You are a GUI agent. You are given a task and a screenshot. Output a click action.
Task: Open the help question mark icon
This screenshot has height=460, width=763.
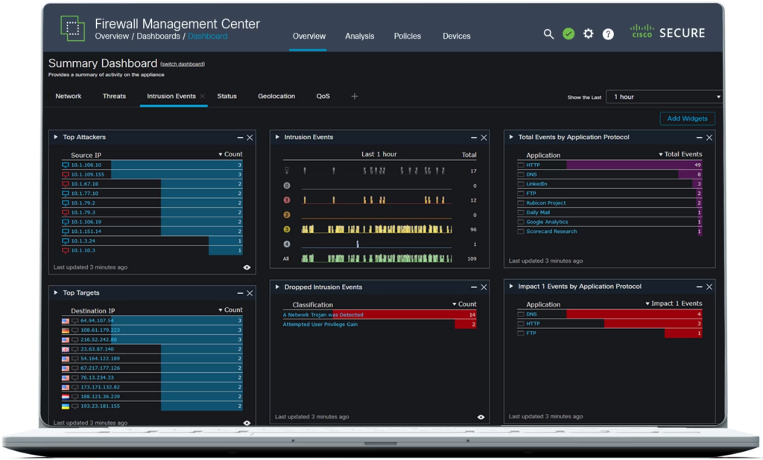(608, 33)
